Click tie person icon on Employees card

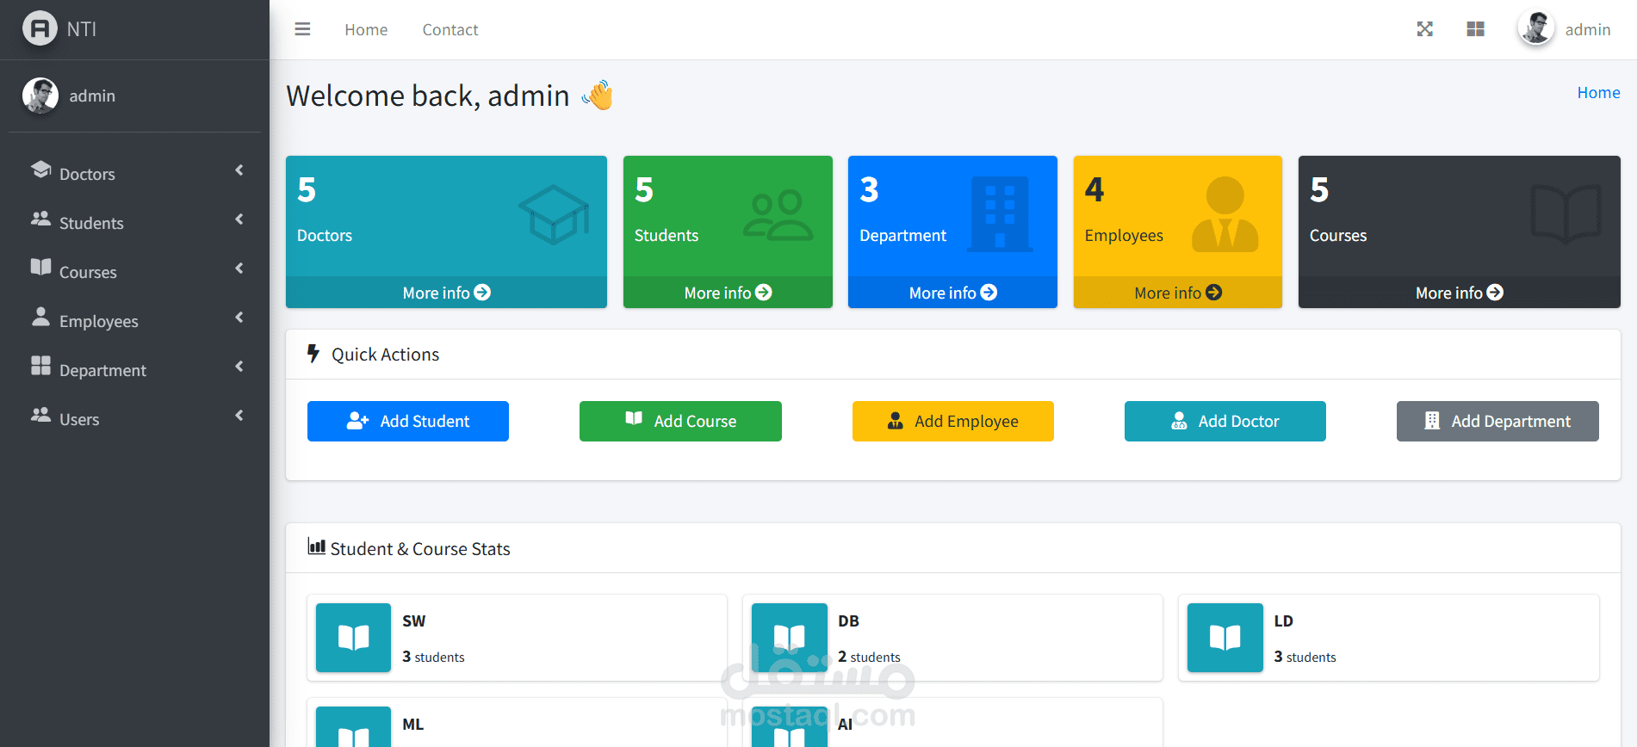pos(1225,214)
